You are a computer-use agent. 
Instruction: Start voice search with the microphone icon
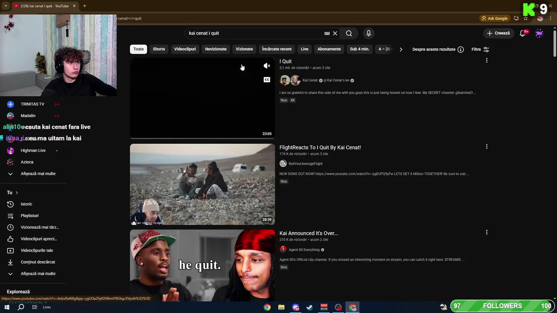pyautogui.click(x=369, y=33)
